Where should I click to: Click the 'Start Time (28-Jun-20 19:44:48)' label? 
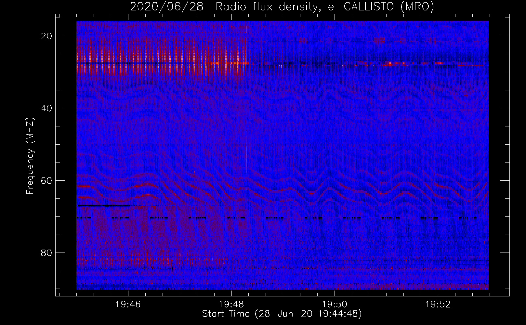click(282, 314)
